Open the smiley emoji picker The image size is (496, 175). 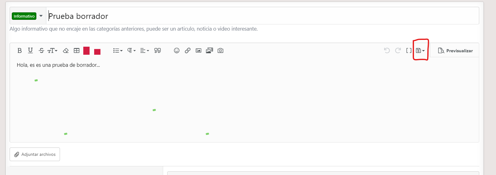click(177, 51)
